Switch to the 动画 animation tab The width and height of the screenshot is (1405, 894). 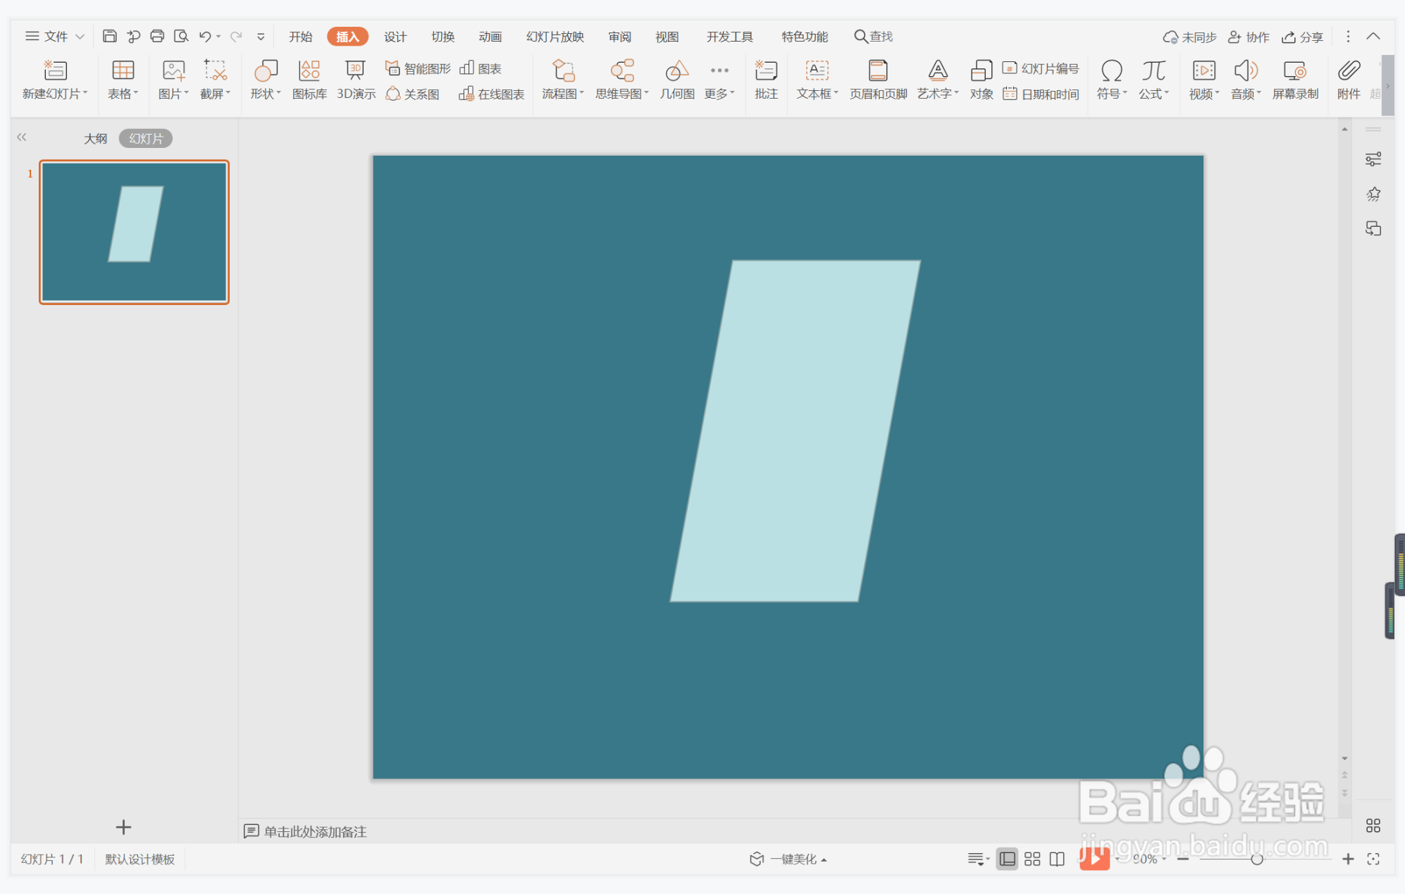tap(490, 37)
